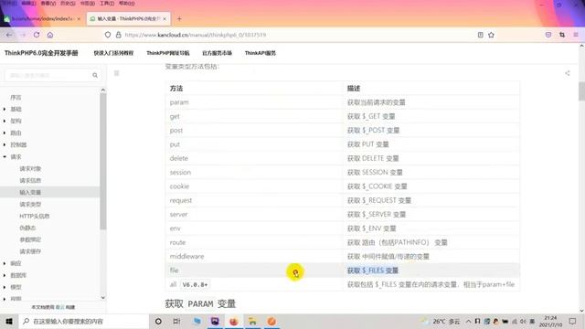Expand the 架构 sidebar chapter

[x=5, y=121]
